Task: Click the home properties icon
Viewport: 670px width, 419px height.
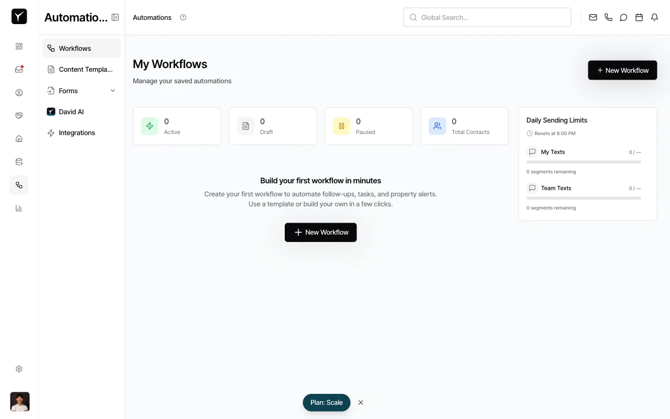Action: (x=19, y=138)
